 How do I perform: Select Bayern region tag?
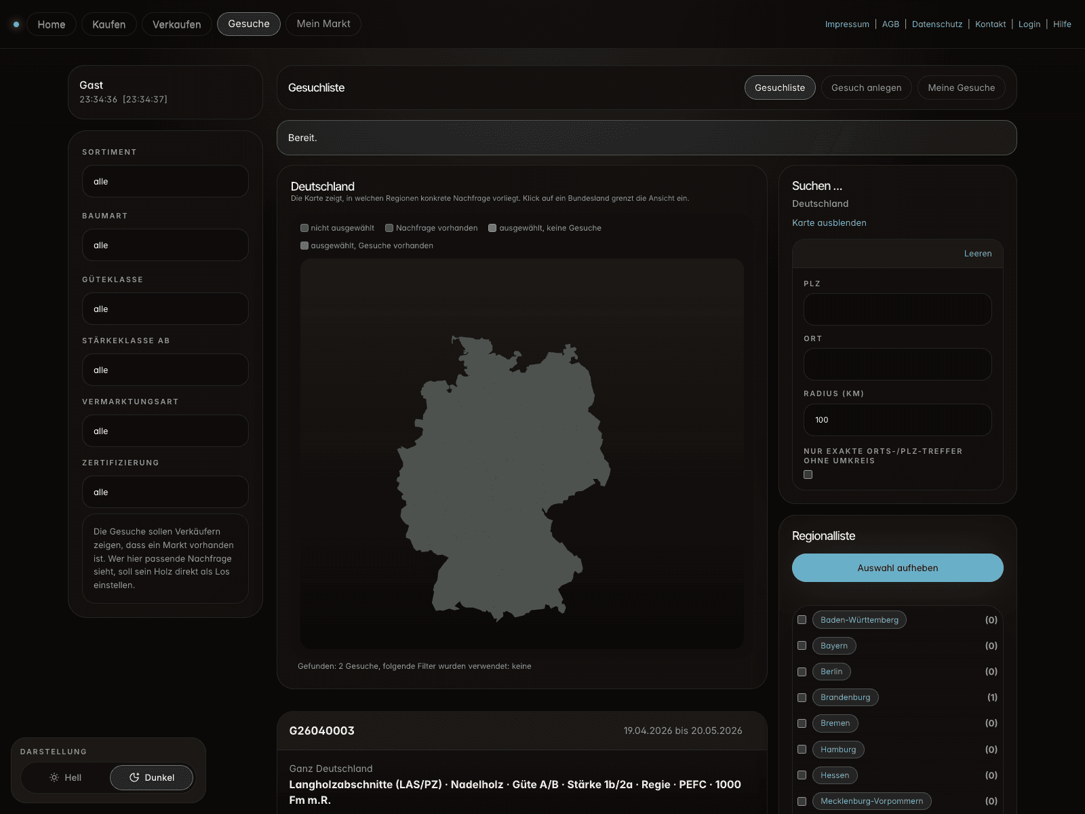834,646
